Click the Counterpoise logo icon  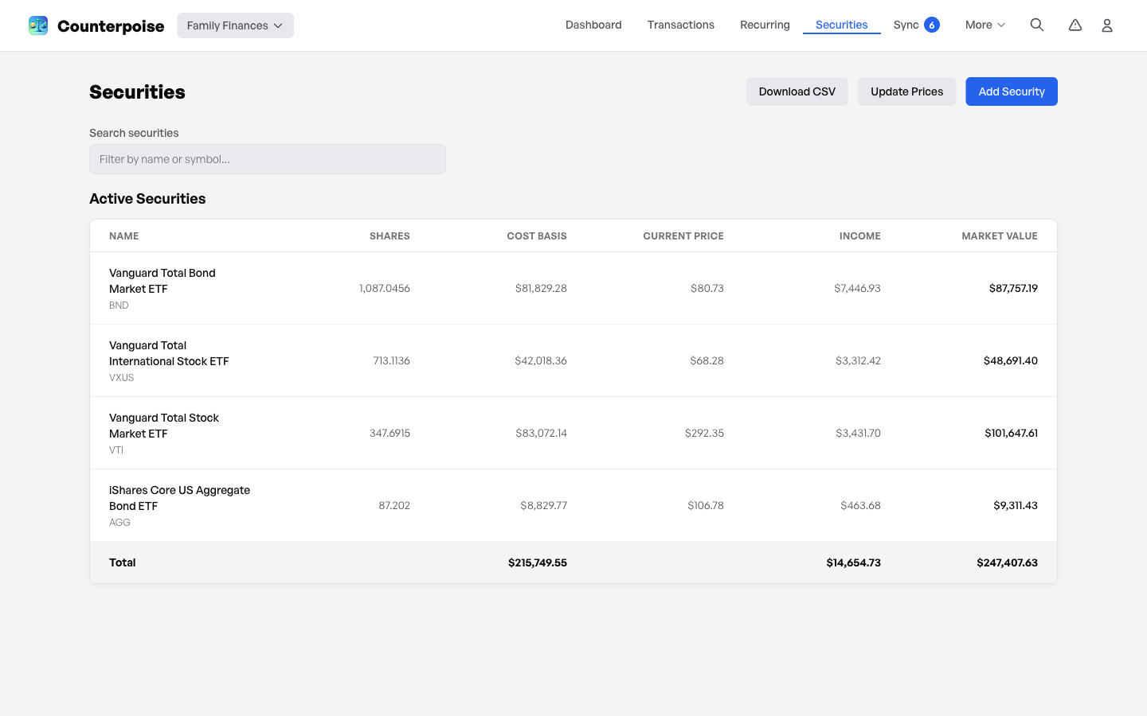pyautogui.click(x=38, y=25)
